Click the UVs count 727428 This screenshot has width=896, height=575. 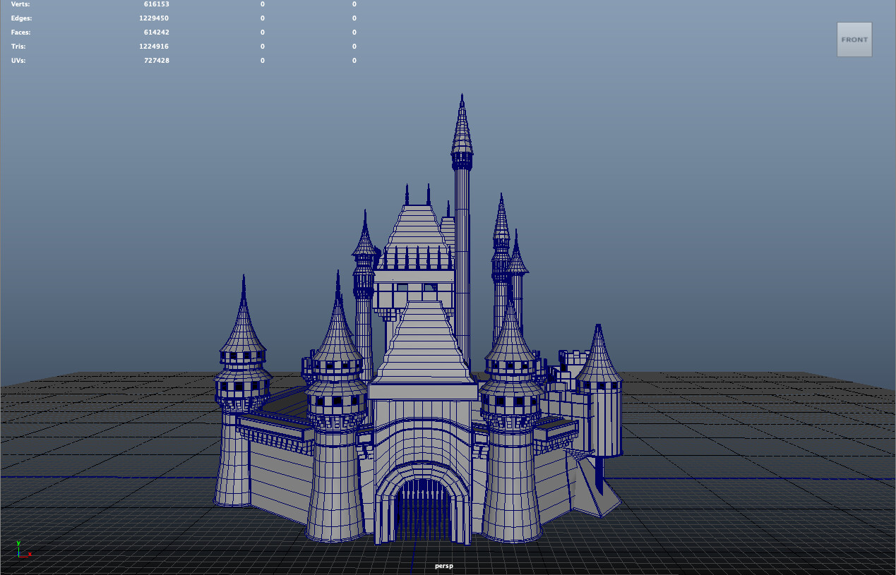pyautogui.click(x=157, y=61)
